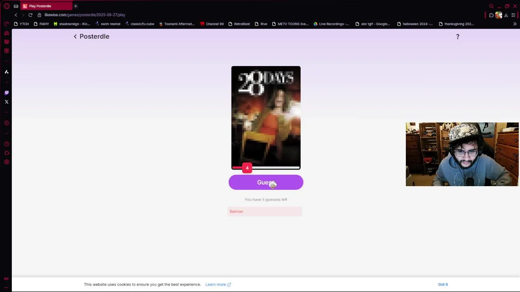Viewport: 520px width, 292px height.
Task: Open the Easy Setup menu icon
Action: point(513,15)
